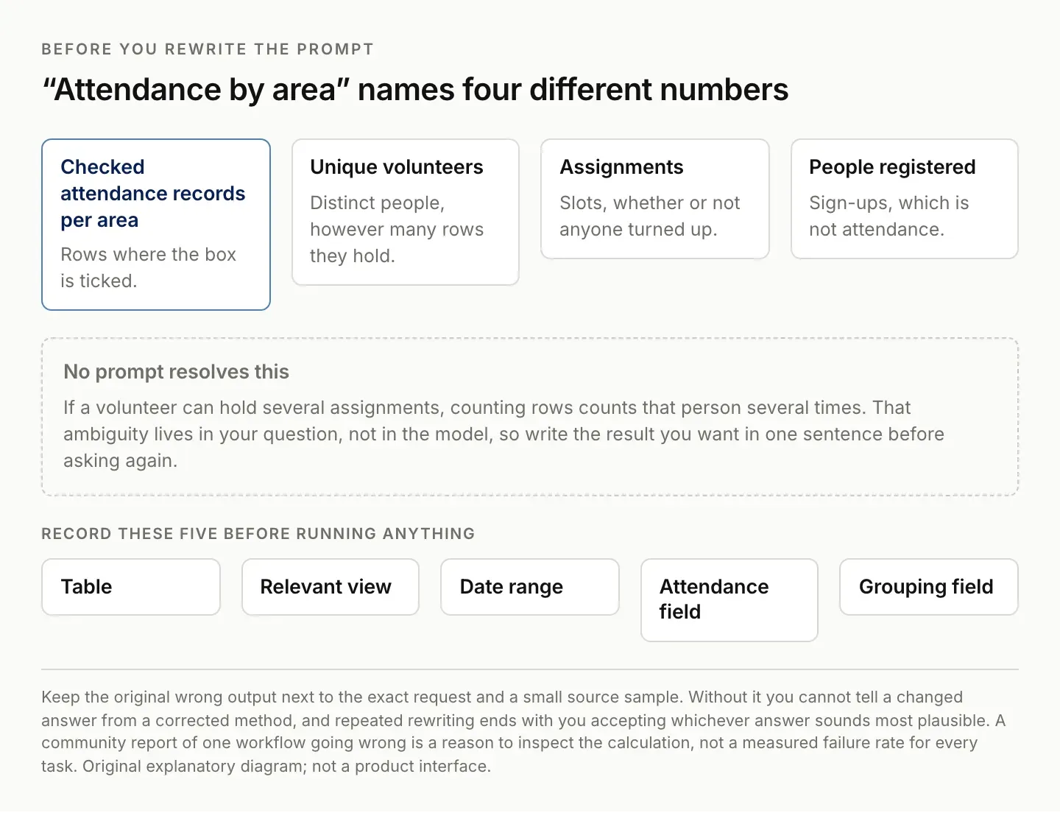Click the 'Attendance field' chip
This screenshot has height=813, width=1060.
729,600
